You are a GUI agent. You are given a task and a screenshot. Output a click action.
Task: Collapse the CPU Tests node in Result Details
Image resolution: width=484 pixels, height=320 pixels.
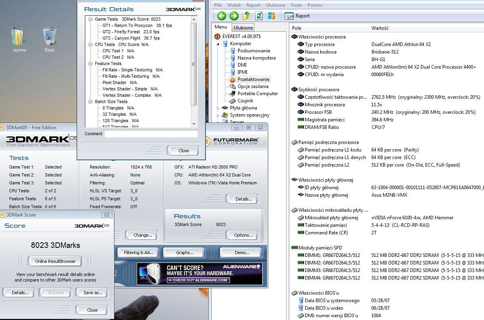pos(91,44)
